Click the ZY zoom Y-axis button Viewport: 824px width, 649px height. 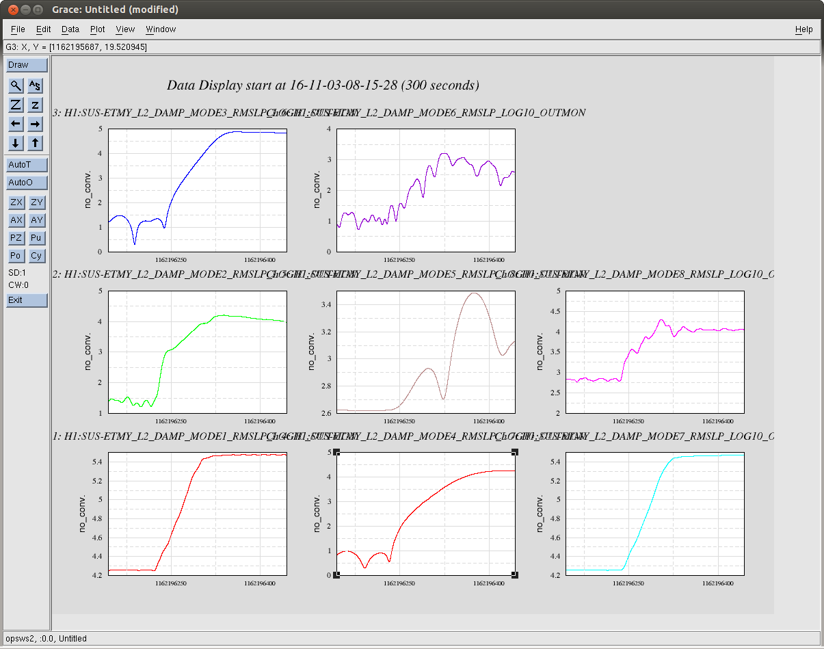37,202
